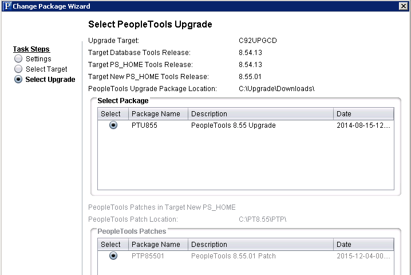Click the PTU855 package name cell
The image size is (411, 275).
(144, 125)
